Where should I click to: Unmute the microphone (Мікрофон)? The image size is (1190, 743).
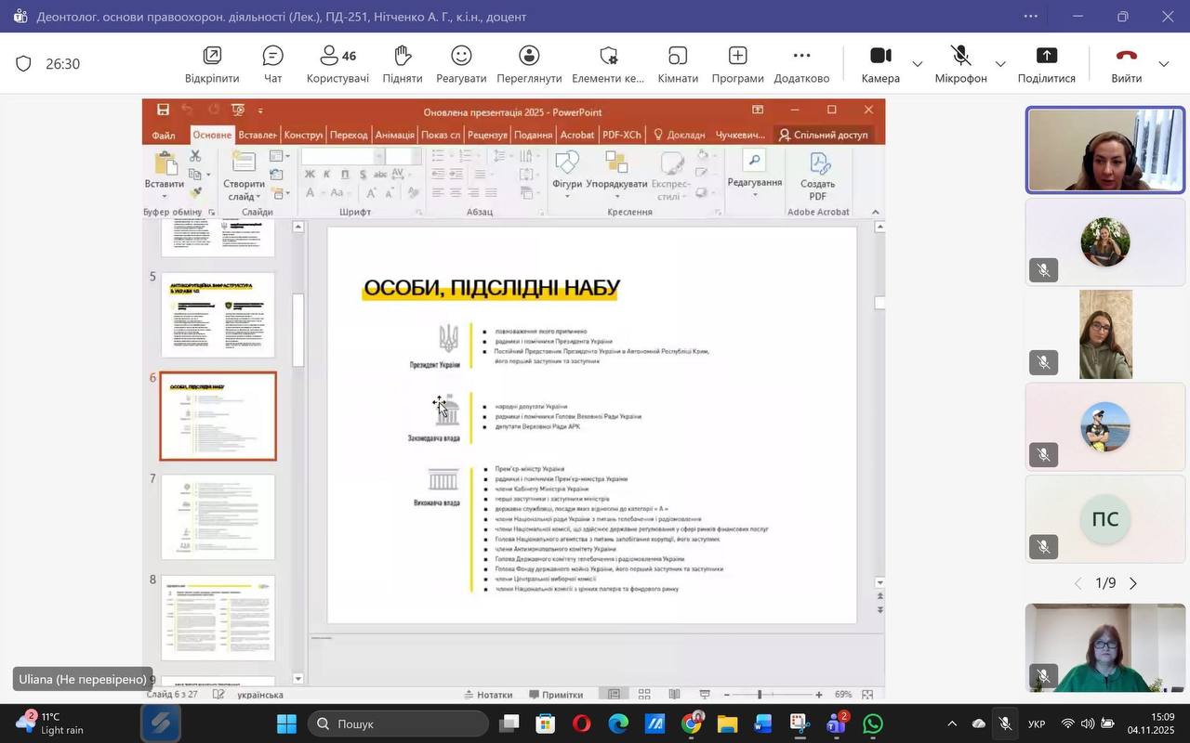point(960,64)
